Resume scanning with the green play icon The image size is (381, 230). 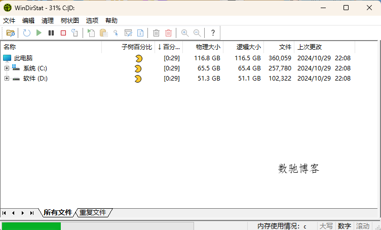click(x=39, y=33)
